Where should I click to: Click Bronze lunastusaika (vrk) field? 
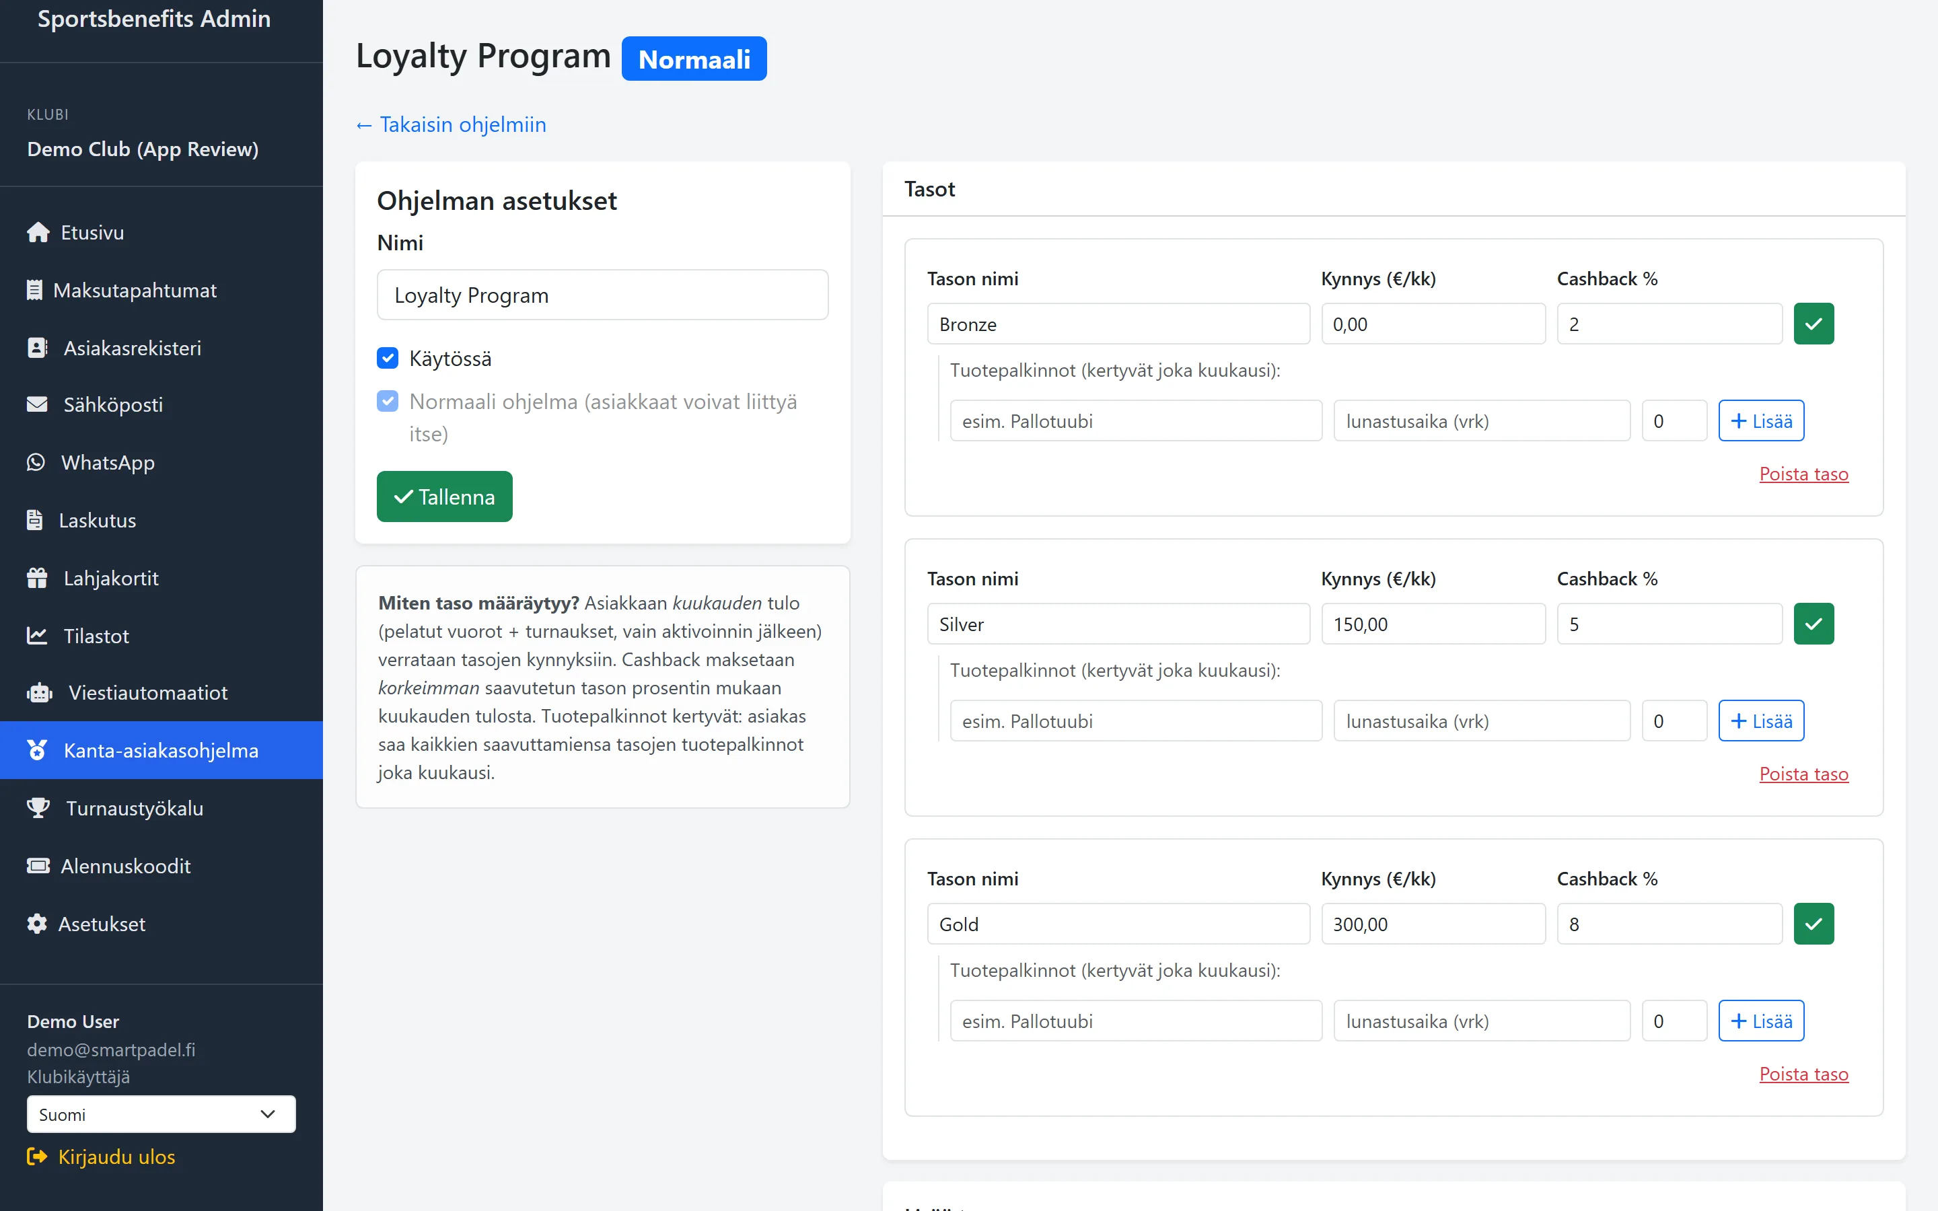1482,420
